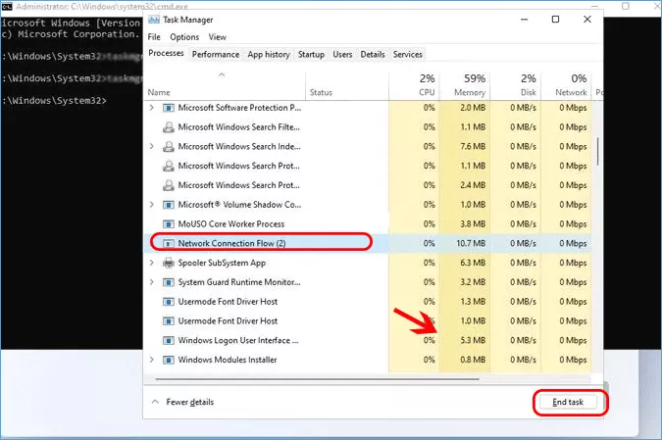Click the System Guard Runtime Monitor icon

click(169, 282)
